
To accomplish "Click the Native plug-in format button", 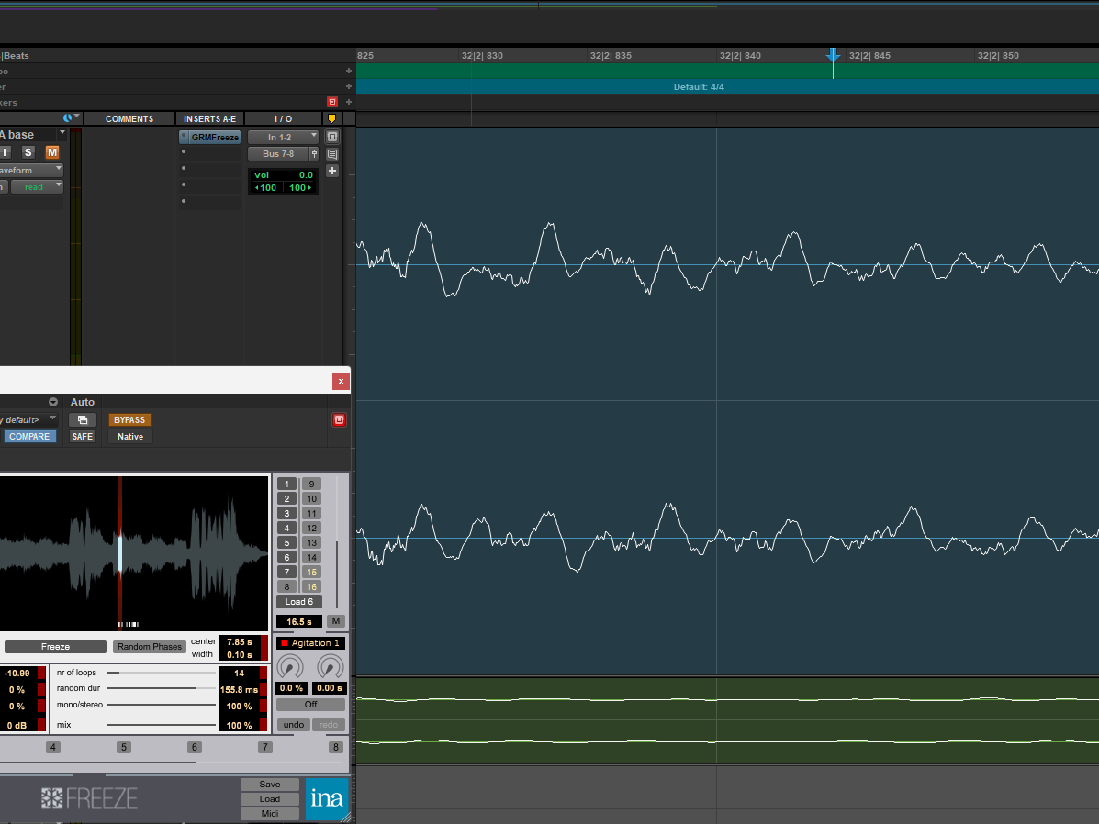I will [x=130, y=437].
